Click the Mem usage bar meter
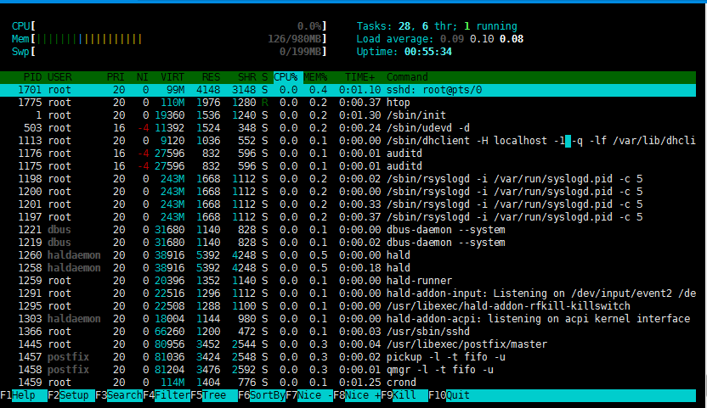 [x=169, y=39]
